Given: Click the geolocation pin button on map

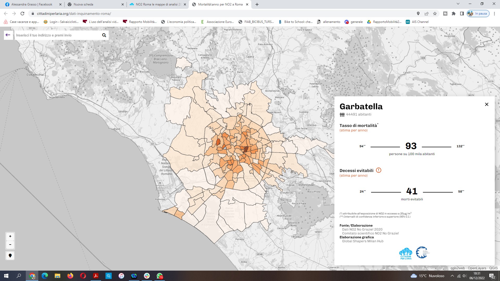Looking at the screenshot, I should [10, 256].
